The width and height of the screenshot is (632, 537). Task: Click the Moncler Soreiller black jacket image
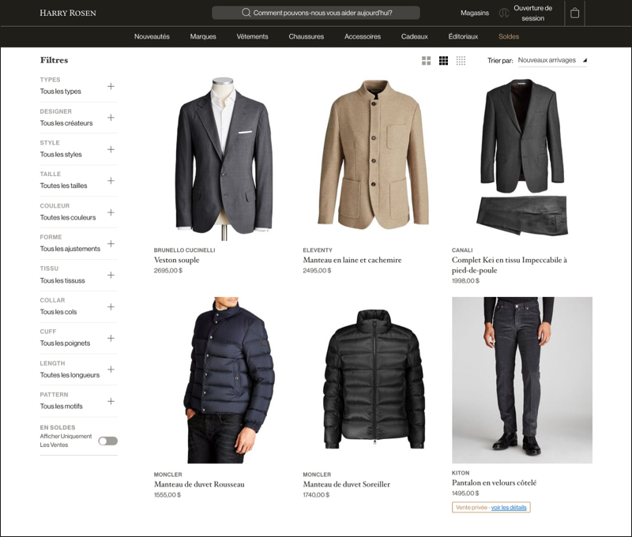(x=374, y=380)
